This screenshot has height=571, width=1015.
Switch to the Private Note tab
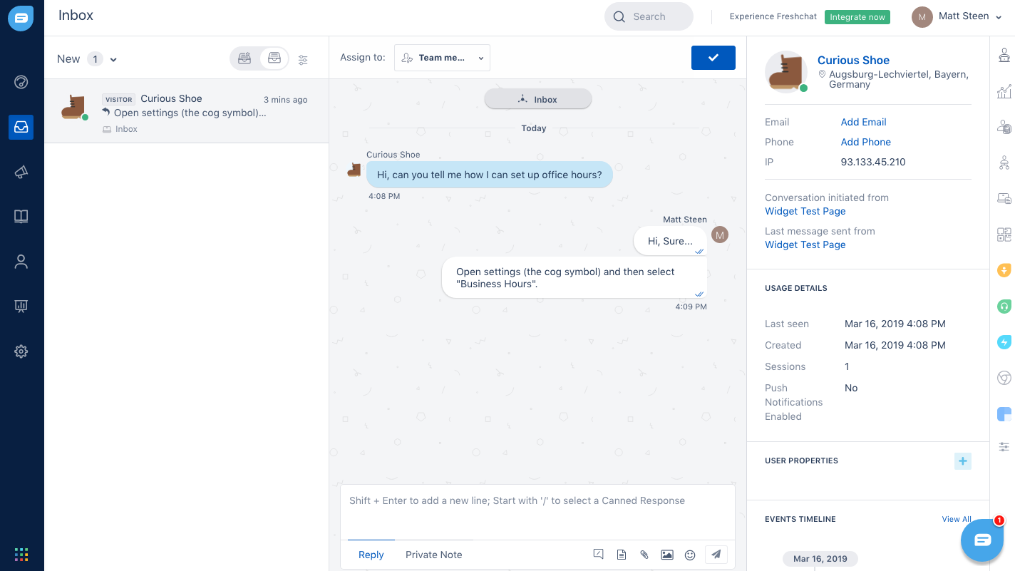point(433,555)
